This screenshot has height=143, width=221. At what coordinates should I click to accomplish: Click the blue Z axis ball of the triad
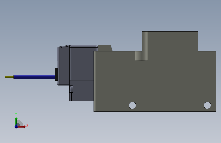pyautogui.click(x=16, y=127)
